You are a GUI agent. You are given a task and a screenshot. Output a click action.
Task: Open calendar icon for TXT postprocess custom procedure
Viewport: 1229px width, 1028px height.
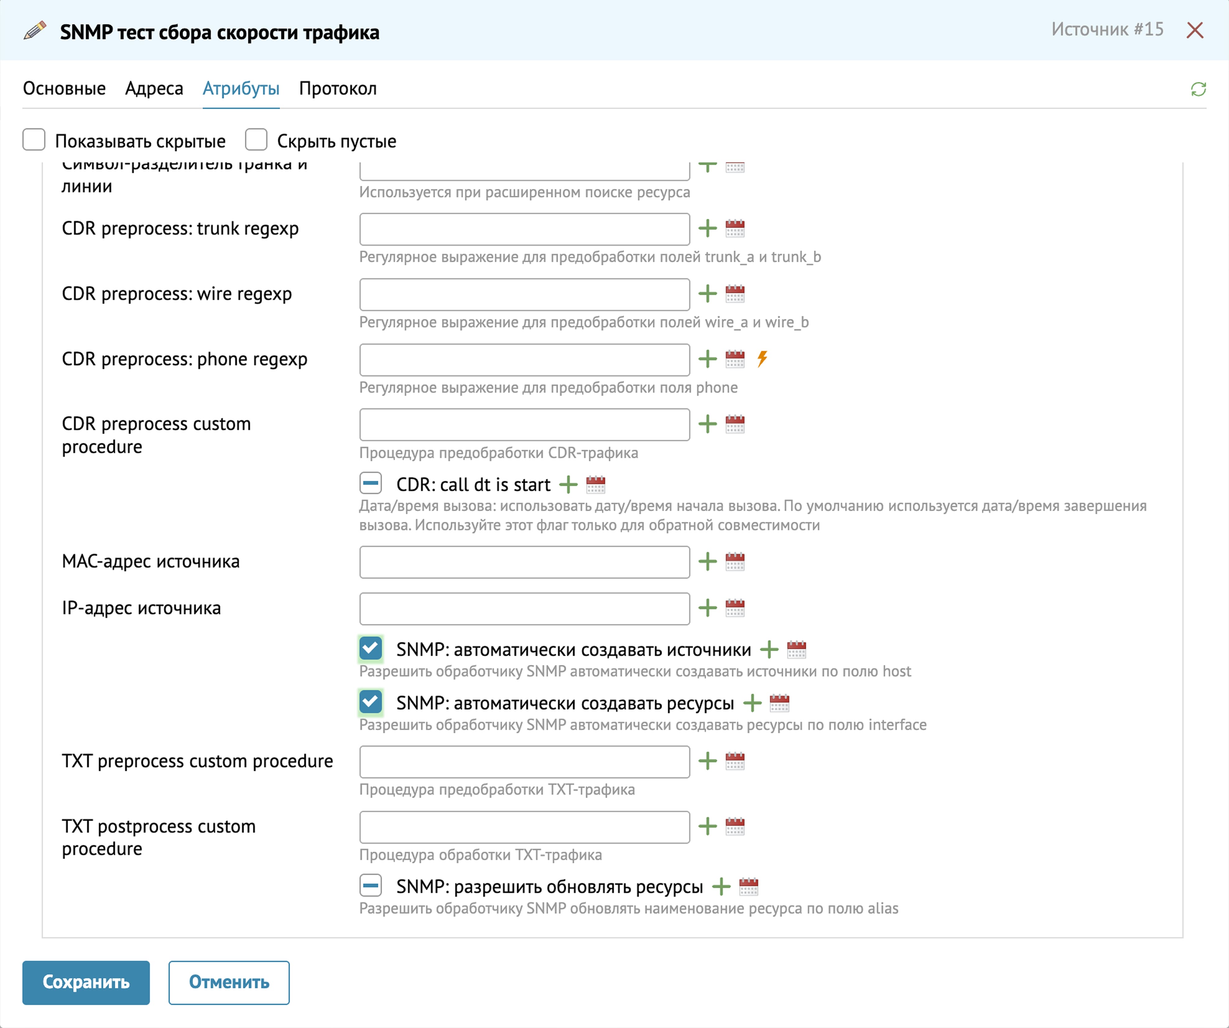point(735,827)
